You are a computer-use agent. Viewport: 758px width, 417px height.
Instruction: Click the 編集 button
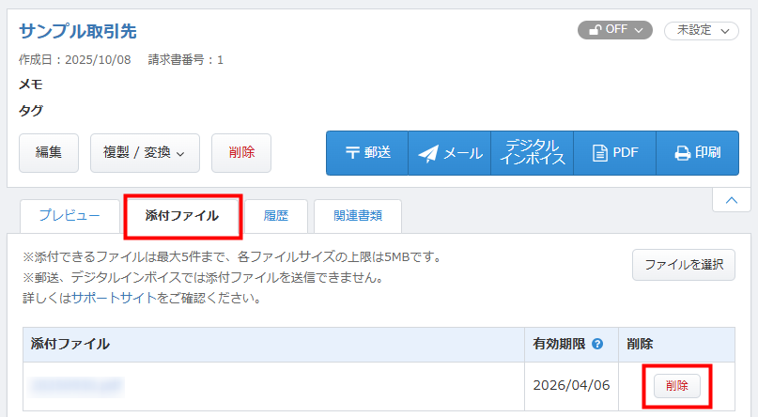coord(49,152)
